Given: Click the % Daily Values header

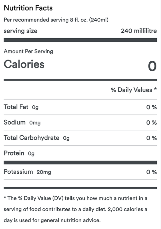Looking at the screenshot, I should (x=134, y=90).
